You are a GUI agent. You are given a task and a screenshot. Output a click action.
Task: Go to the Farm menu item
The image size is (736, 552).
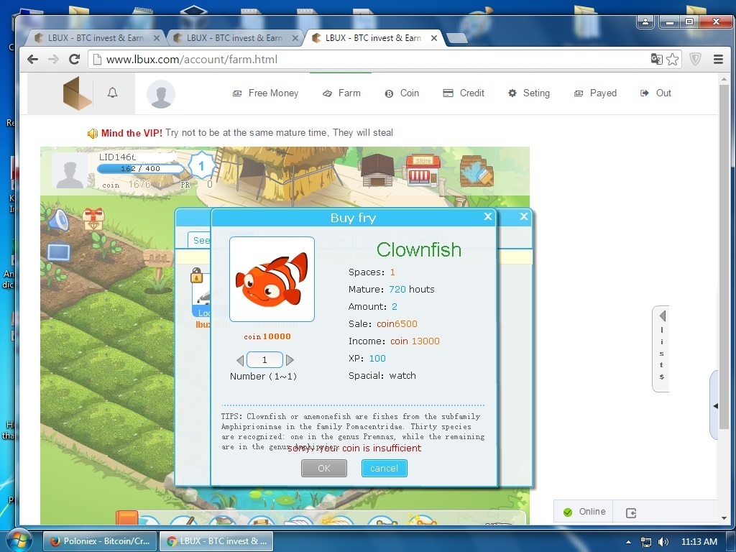tap(341, 93)
